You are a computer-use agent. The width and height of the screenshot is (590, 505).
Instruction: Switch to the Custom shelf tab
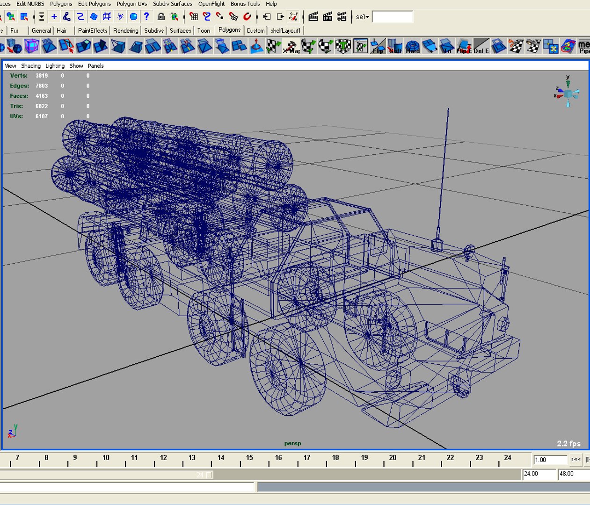pos(255,30)
